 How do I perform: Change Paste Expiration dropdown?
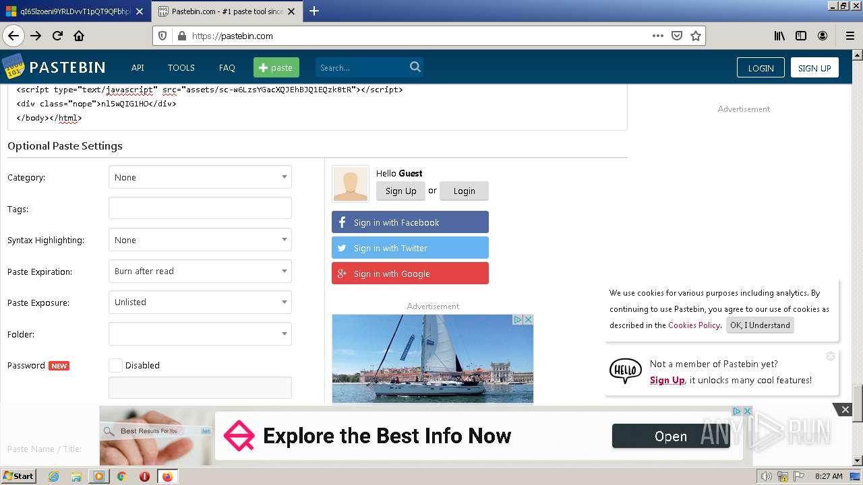tap(200, 271)
